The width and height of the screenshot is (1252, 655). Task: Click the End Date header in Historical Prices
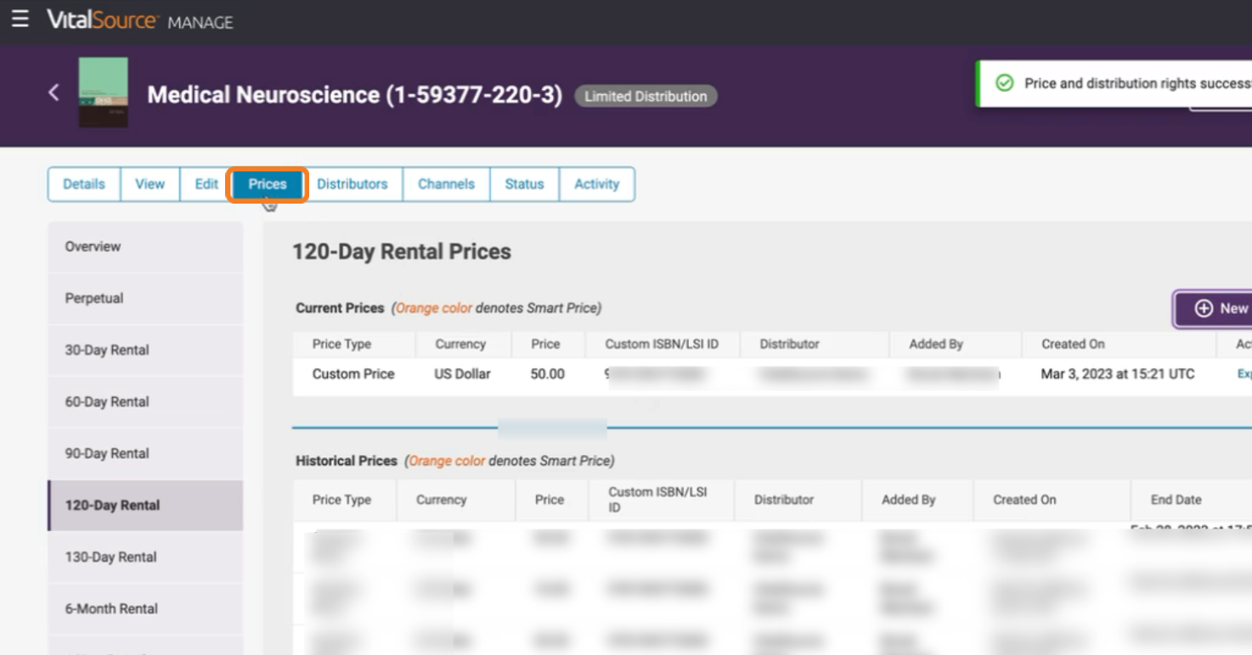[1176, 500]
